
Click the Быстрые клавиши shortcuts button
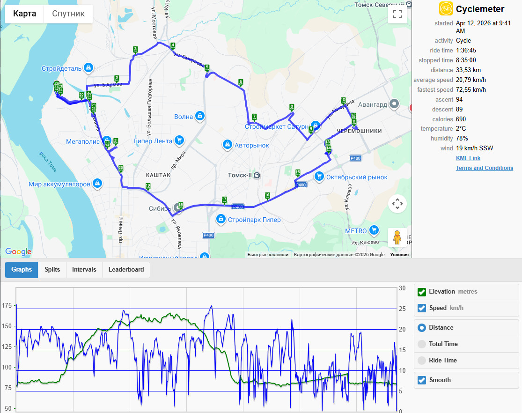[268, 254]
